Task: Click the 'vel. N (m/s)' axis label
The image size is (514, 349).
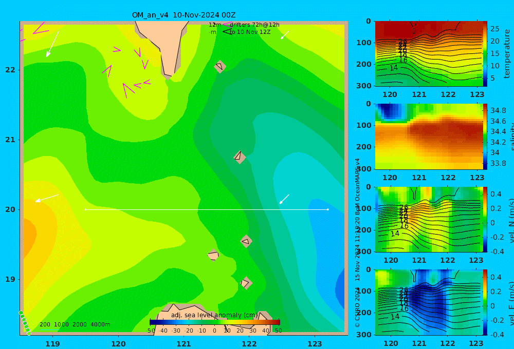Action: 511,221
